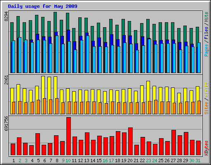
Task: Select day label 27 on the axis
Action: pos(173,160)
